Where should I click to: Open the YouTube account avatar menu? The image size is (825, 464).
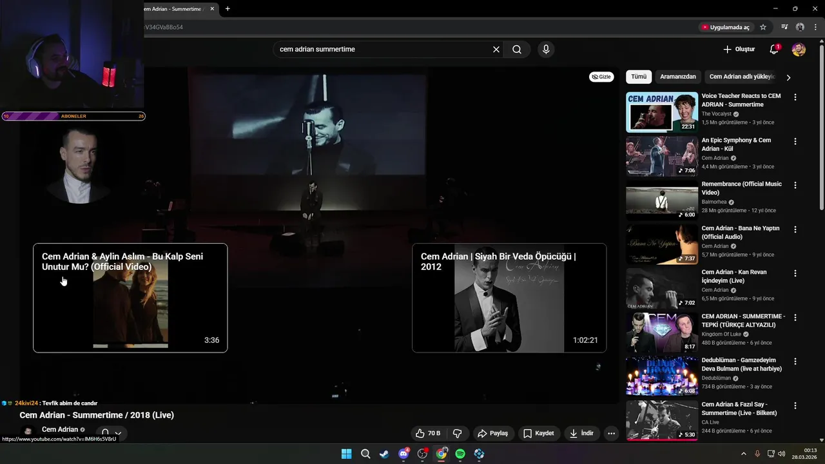coord(799,50)
